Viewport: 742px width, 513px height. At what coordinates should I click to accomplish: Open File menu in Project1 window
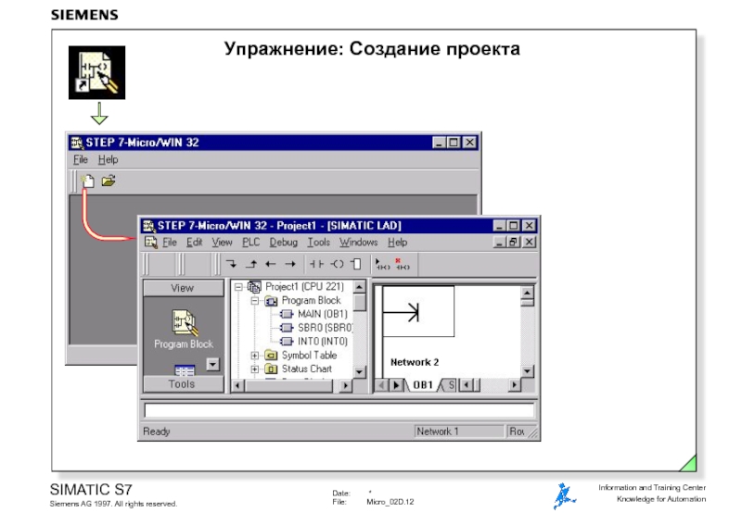pos(170,243)
